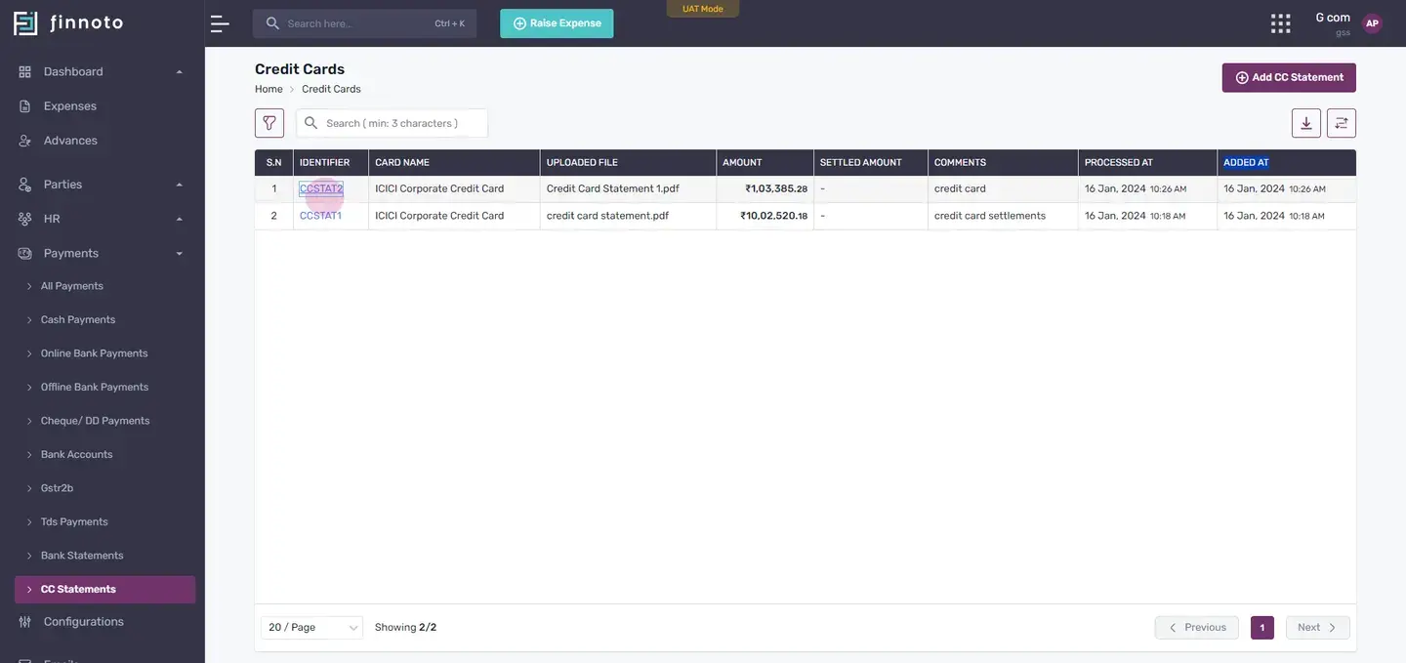Screen dimensions: 1406x663
Task: Open the CCSTAT1 identifier link
Action: coord(320,216)
